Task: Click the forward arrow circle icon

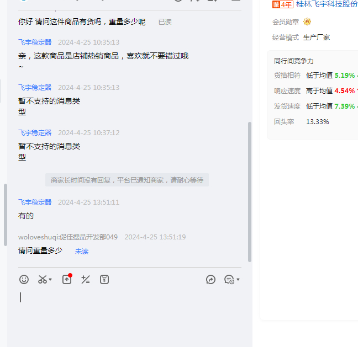Action: pyautogui.click(x=210, y=280)
